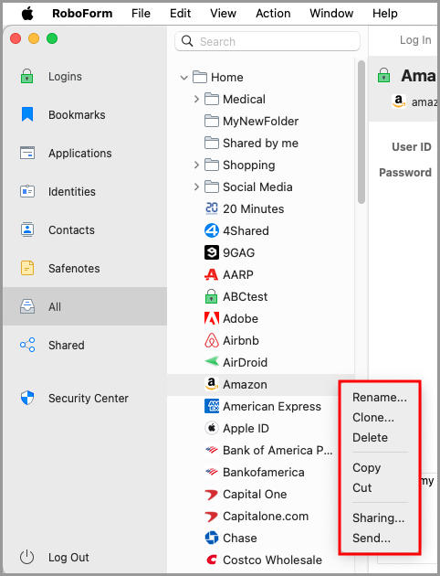Open the Safenotes yellow note icon
This screenshot has width=440, height=576.
pos(27,268)
